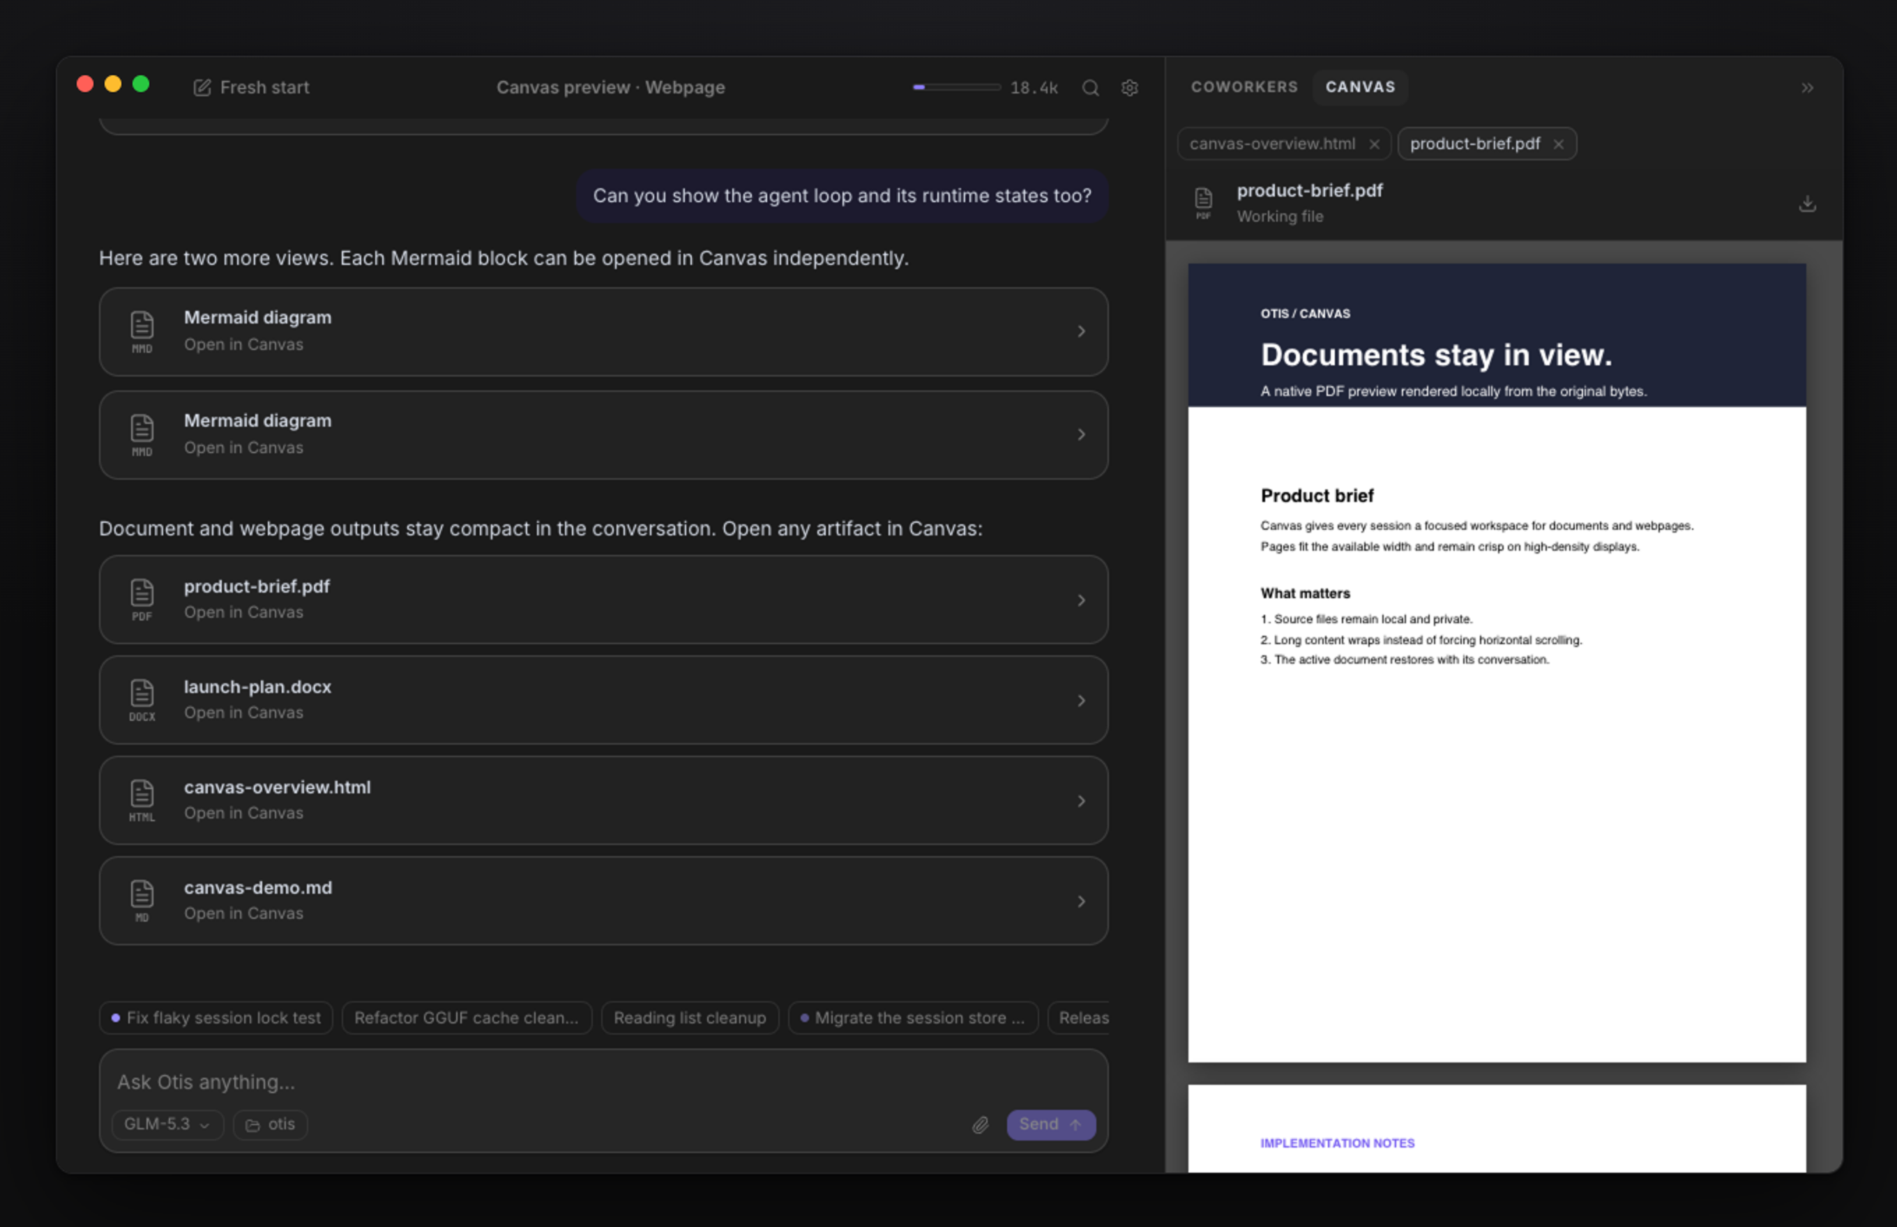Image resolution: width=1897 pixels, height=1227 pixels.
Task: Expand launch-plan.docx card chevron
Action: 1082,701
